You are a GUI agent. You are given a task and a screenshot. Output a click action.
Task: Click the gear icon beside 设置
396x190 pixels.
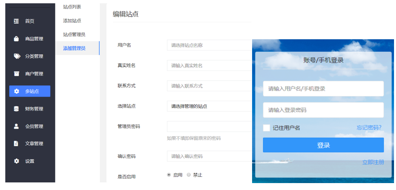tap(17, 161)
